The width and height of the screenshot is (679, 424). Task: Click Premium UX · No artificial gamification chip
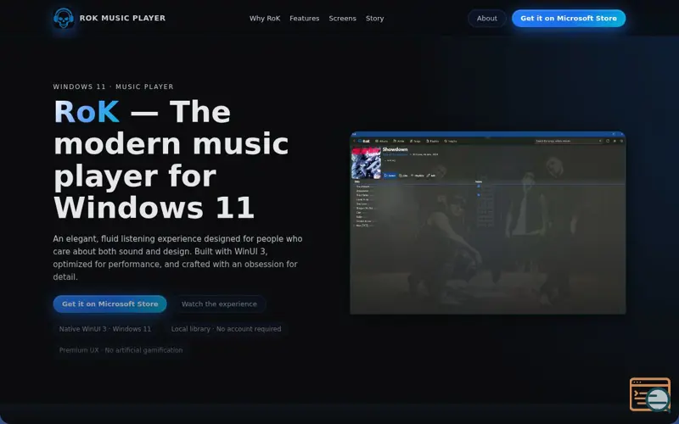click(121, 350)
